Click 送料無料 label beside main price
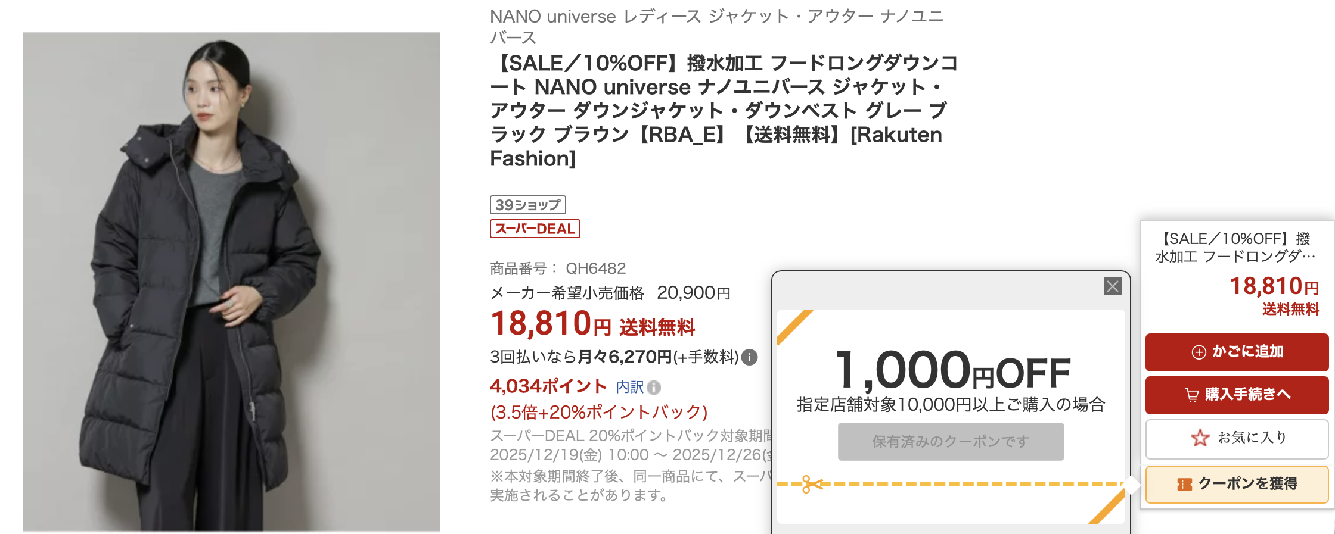1335x534 pixels. tap(657, 327)
